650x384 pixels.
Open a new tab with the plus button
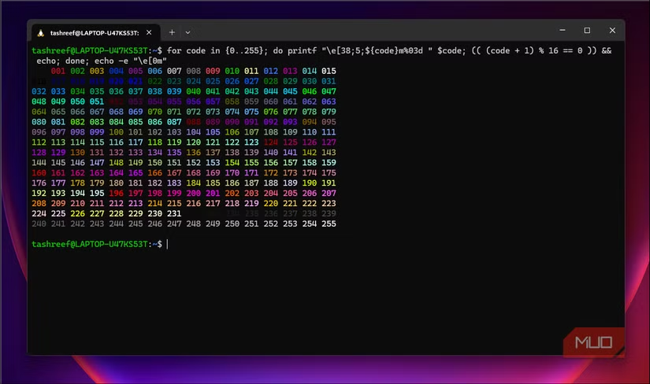click(x=173, y=32)
